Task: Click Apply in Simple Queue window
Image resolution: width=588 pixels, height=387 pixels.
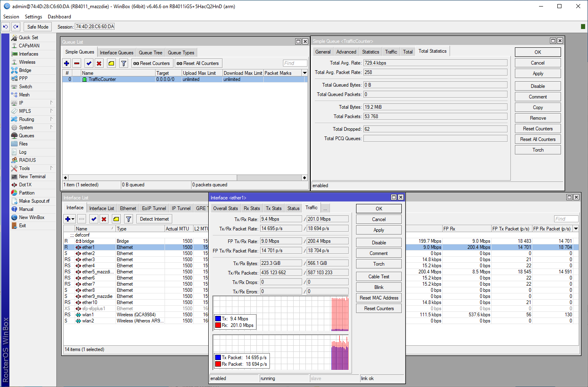Action: click(538, 74)
